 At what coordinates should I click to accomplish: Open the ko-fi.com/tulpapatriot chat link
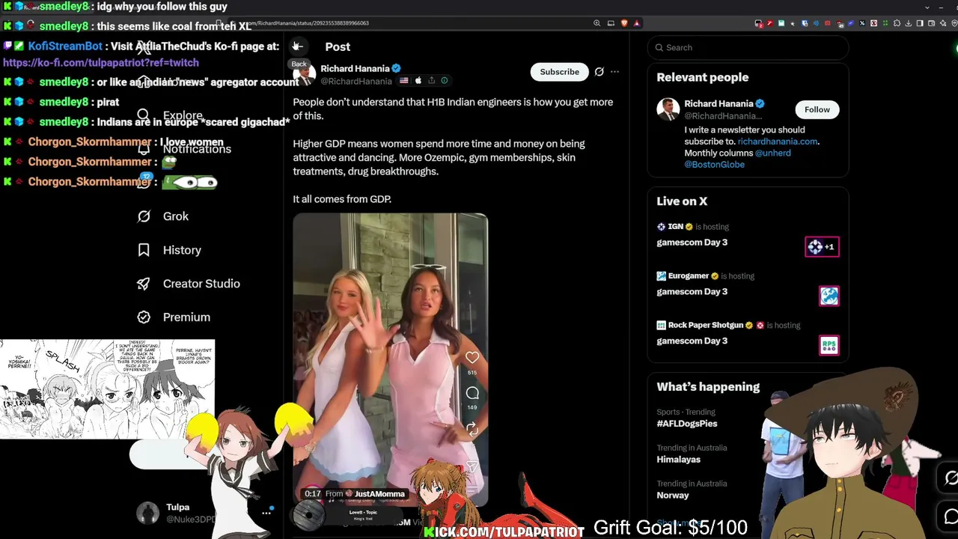point(101,63)
